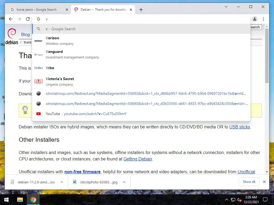Click the address bar text field
This screenshot has width=274, height=205.
pos(142,19)
